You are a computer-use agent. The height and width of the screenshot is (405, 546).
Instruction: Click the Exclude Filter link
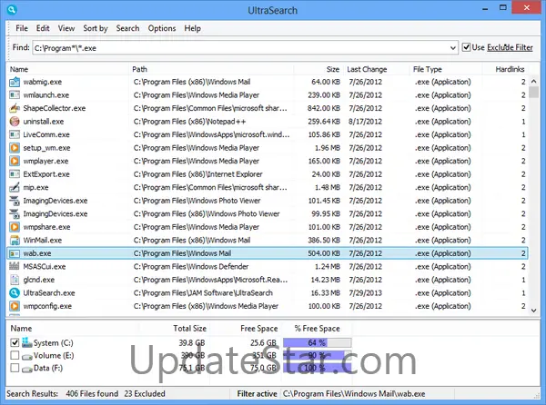[x=510, y=47]
